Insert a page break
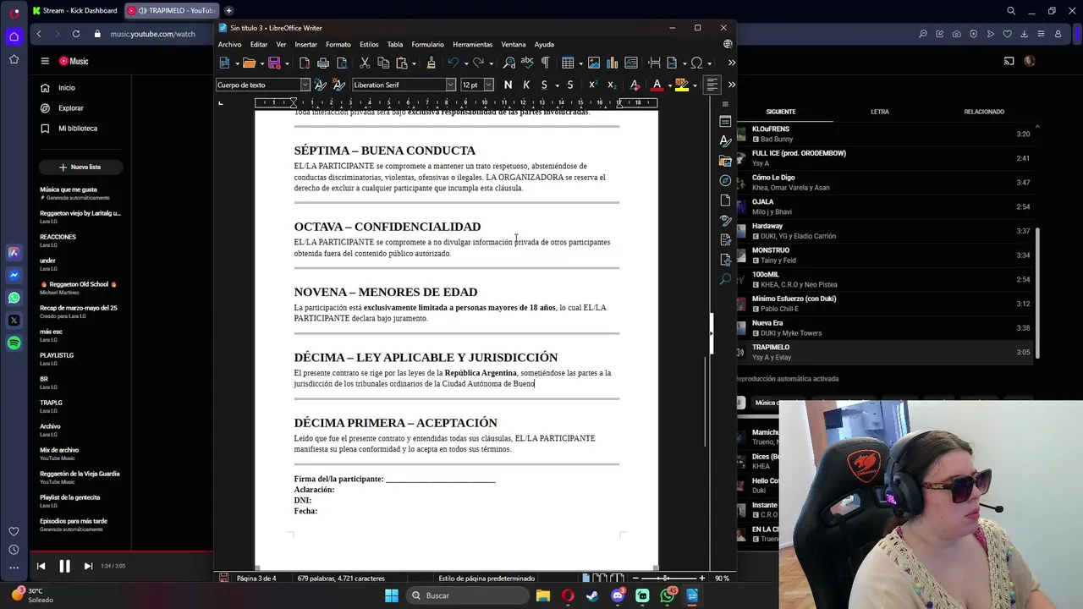The image size is (1083, 609). coord(654,63)
